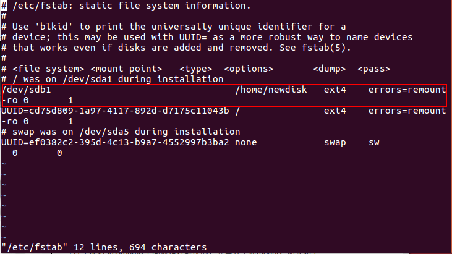Click the /home/newdisk mount point text

pyautogui.click(x=273, y=90)
